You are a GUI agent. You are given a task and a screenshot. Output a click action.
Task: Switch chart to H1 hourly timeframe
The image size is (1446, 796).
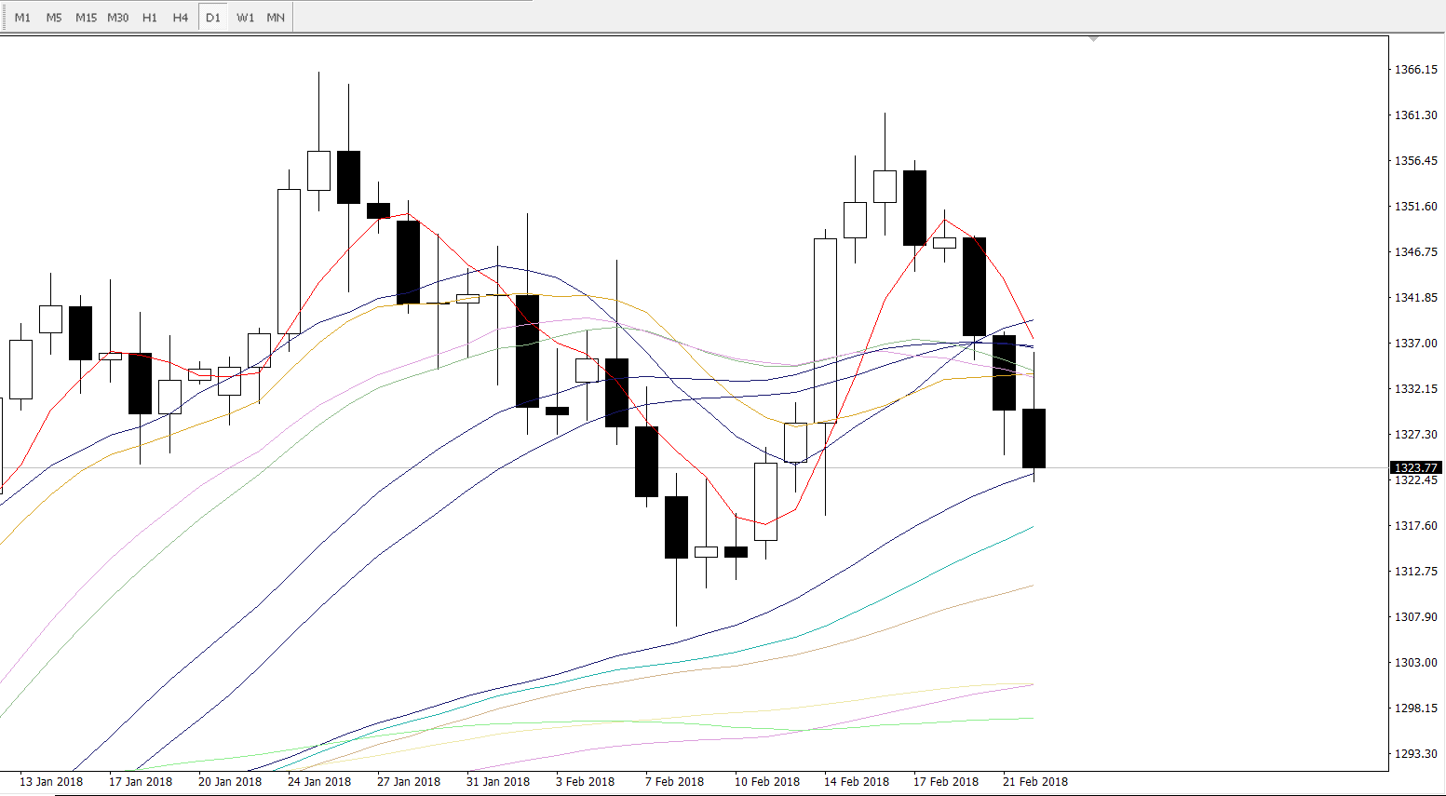click(150, 18)
